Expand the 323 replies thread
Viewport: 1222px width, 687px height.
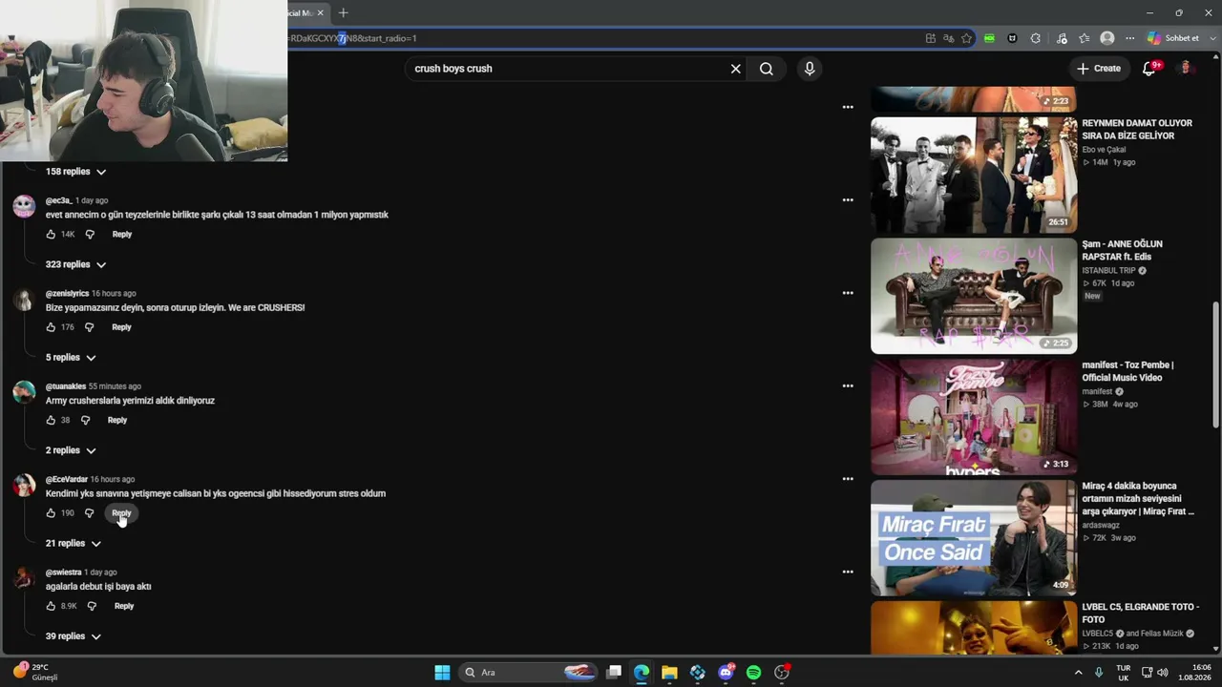75,264
